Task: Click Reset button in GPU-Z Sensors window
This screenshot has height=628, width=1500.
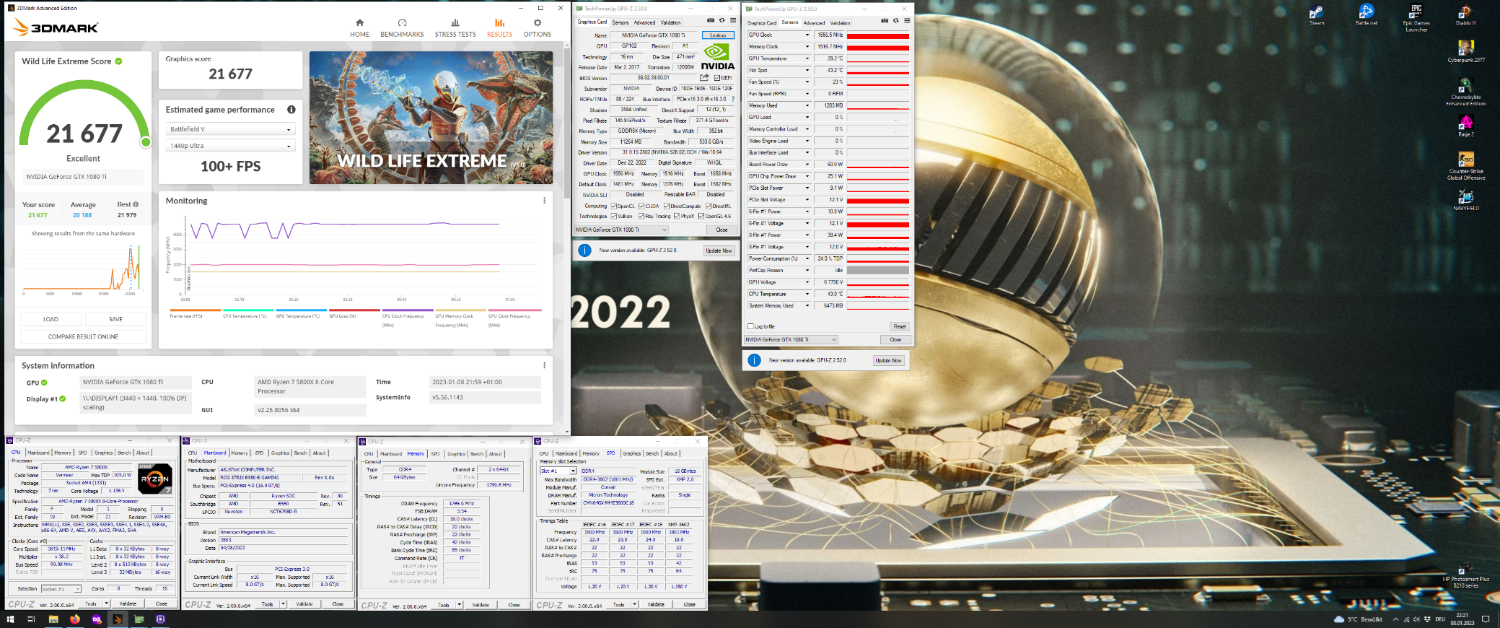Action: (899, 326)
